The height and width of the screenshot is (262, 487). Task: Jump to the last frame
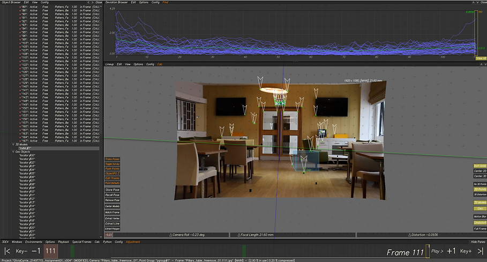point(480,251)
